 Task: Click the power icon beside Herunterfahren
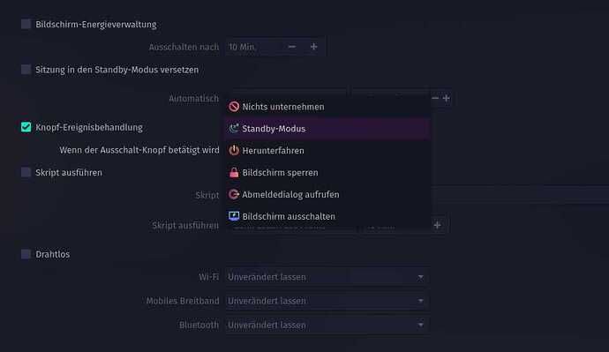click(234, 150)
